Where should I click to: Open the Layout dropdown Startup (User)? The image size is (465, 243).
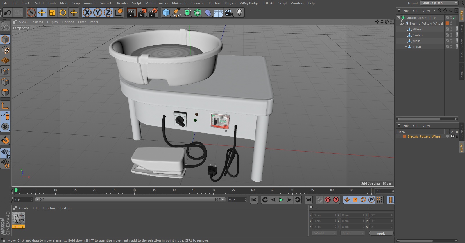point(439,3)
